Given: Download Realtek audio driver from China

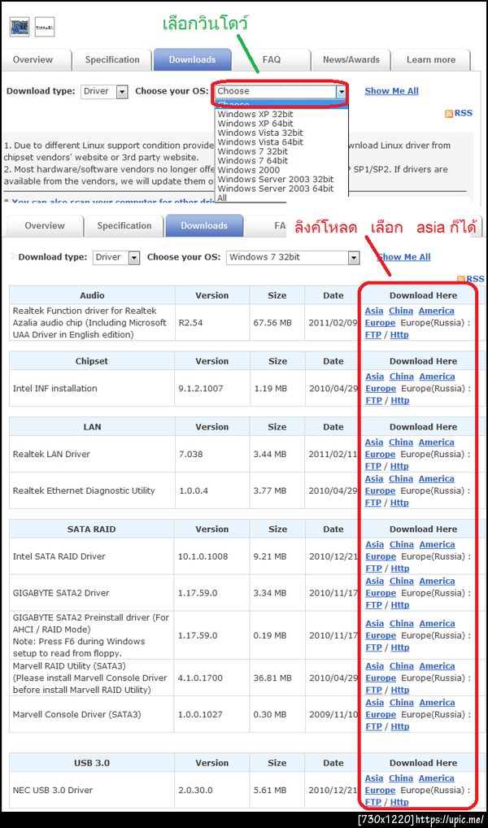Looking at the screenshot, I should click(x=402, y=311).
